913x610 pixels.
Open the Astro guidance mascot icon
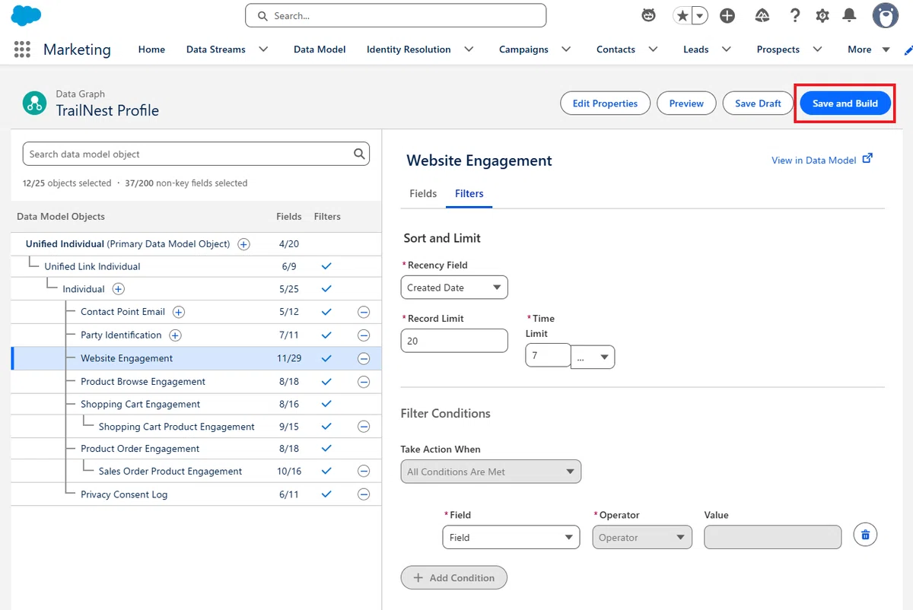point(648,15)
